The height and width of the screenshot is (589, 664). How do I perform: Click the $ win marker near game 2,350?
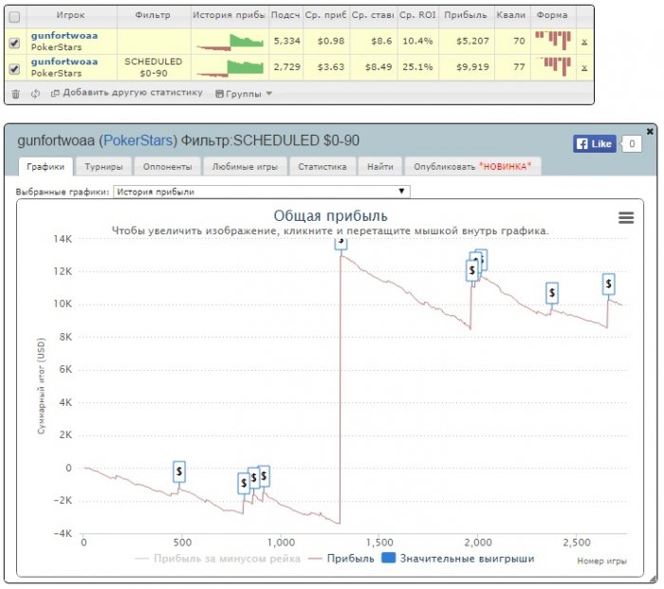(552, 292)
